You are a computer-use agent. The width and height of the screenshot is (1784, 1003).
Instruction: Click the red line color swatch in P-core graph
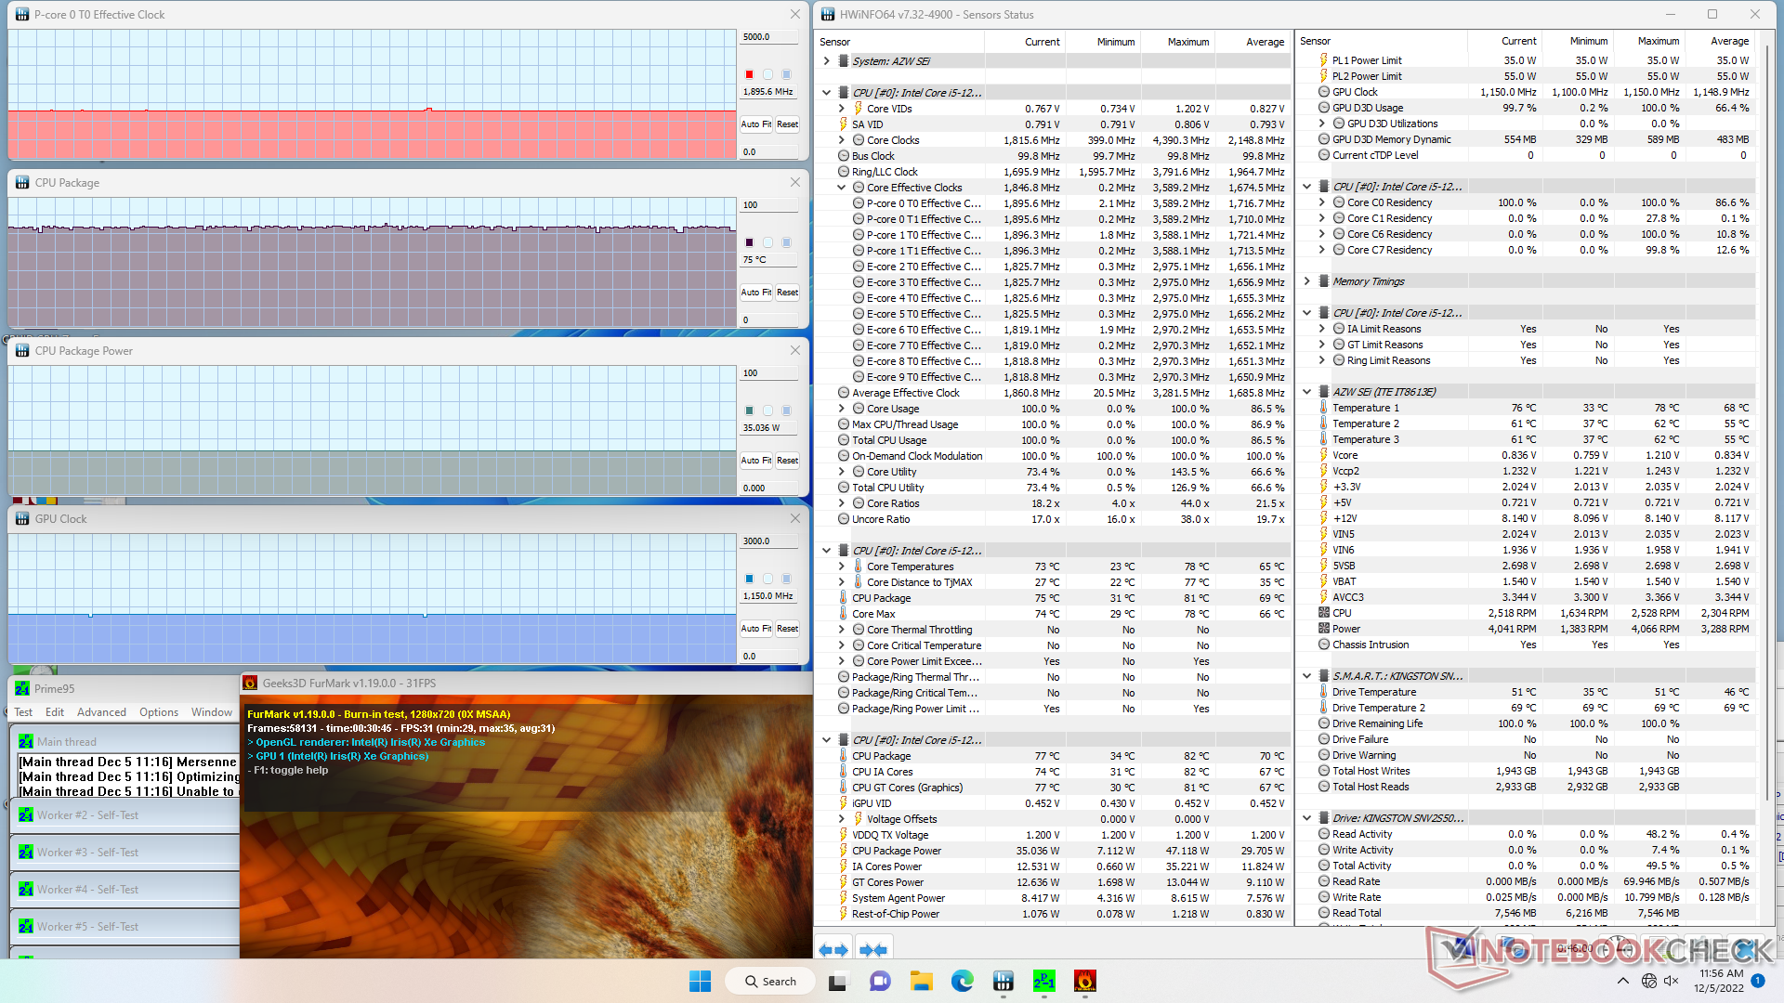749,74
